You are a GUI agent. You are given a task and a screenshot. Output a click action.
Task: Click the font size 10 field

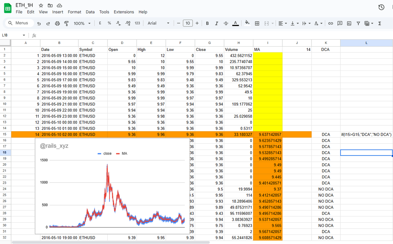click(187, 23)
